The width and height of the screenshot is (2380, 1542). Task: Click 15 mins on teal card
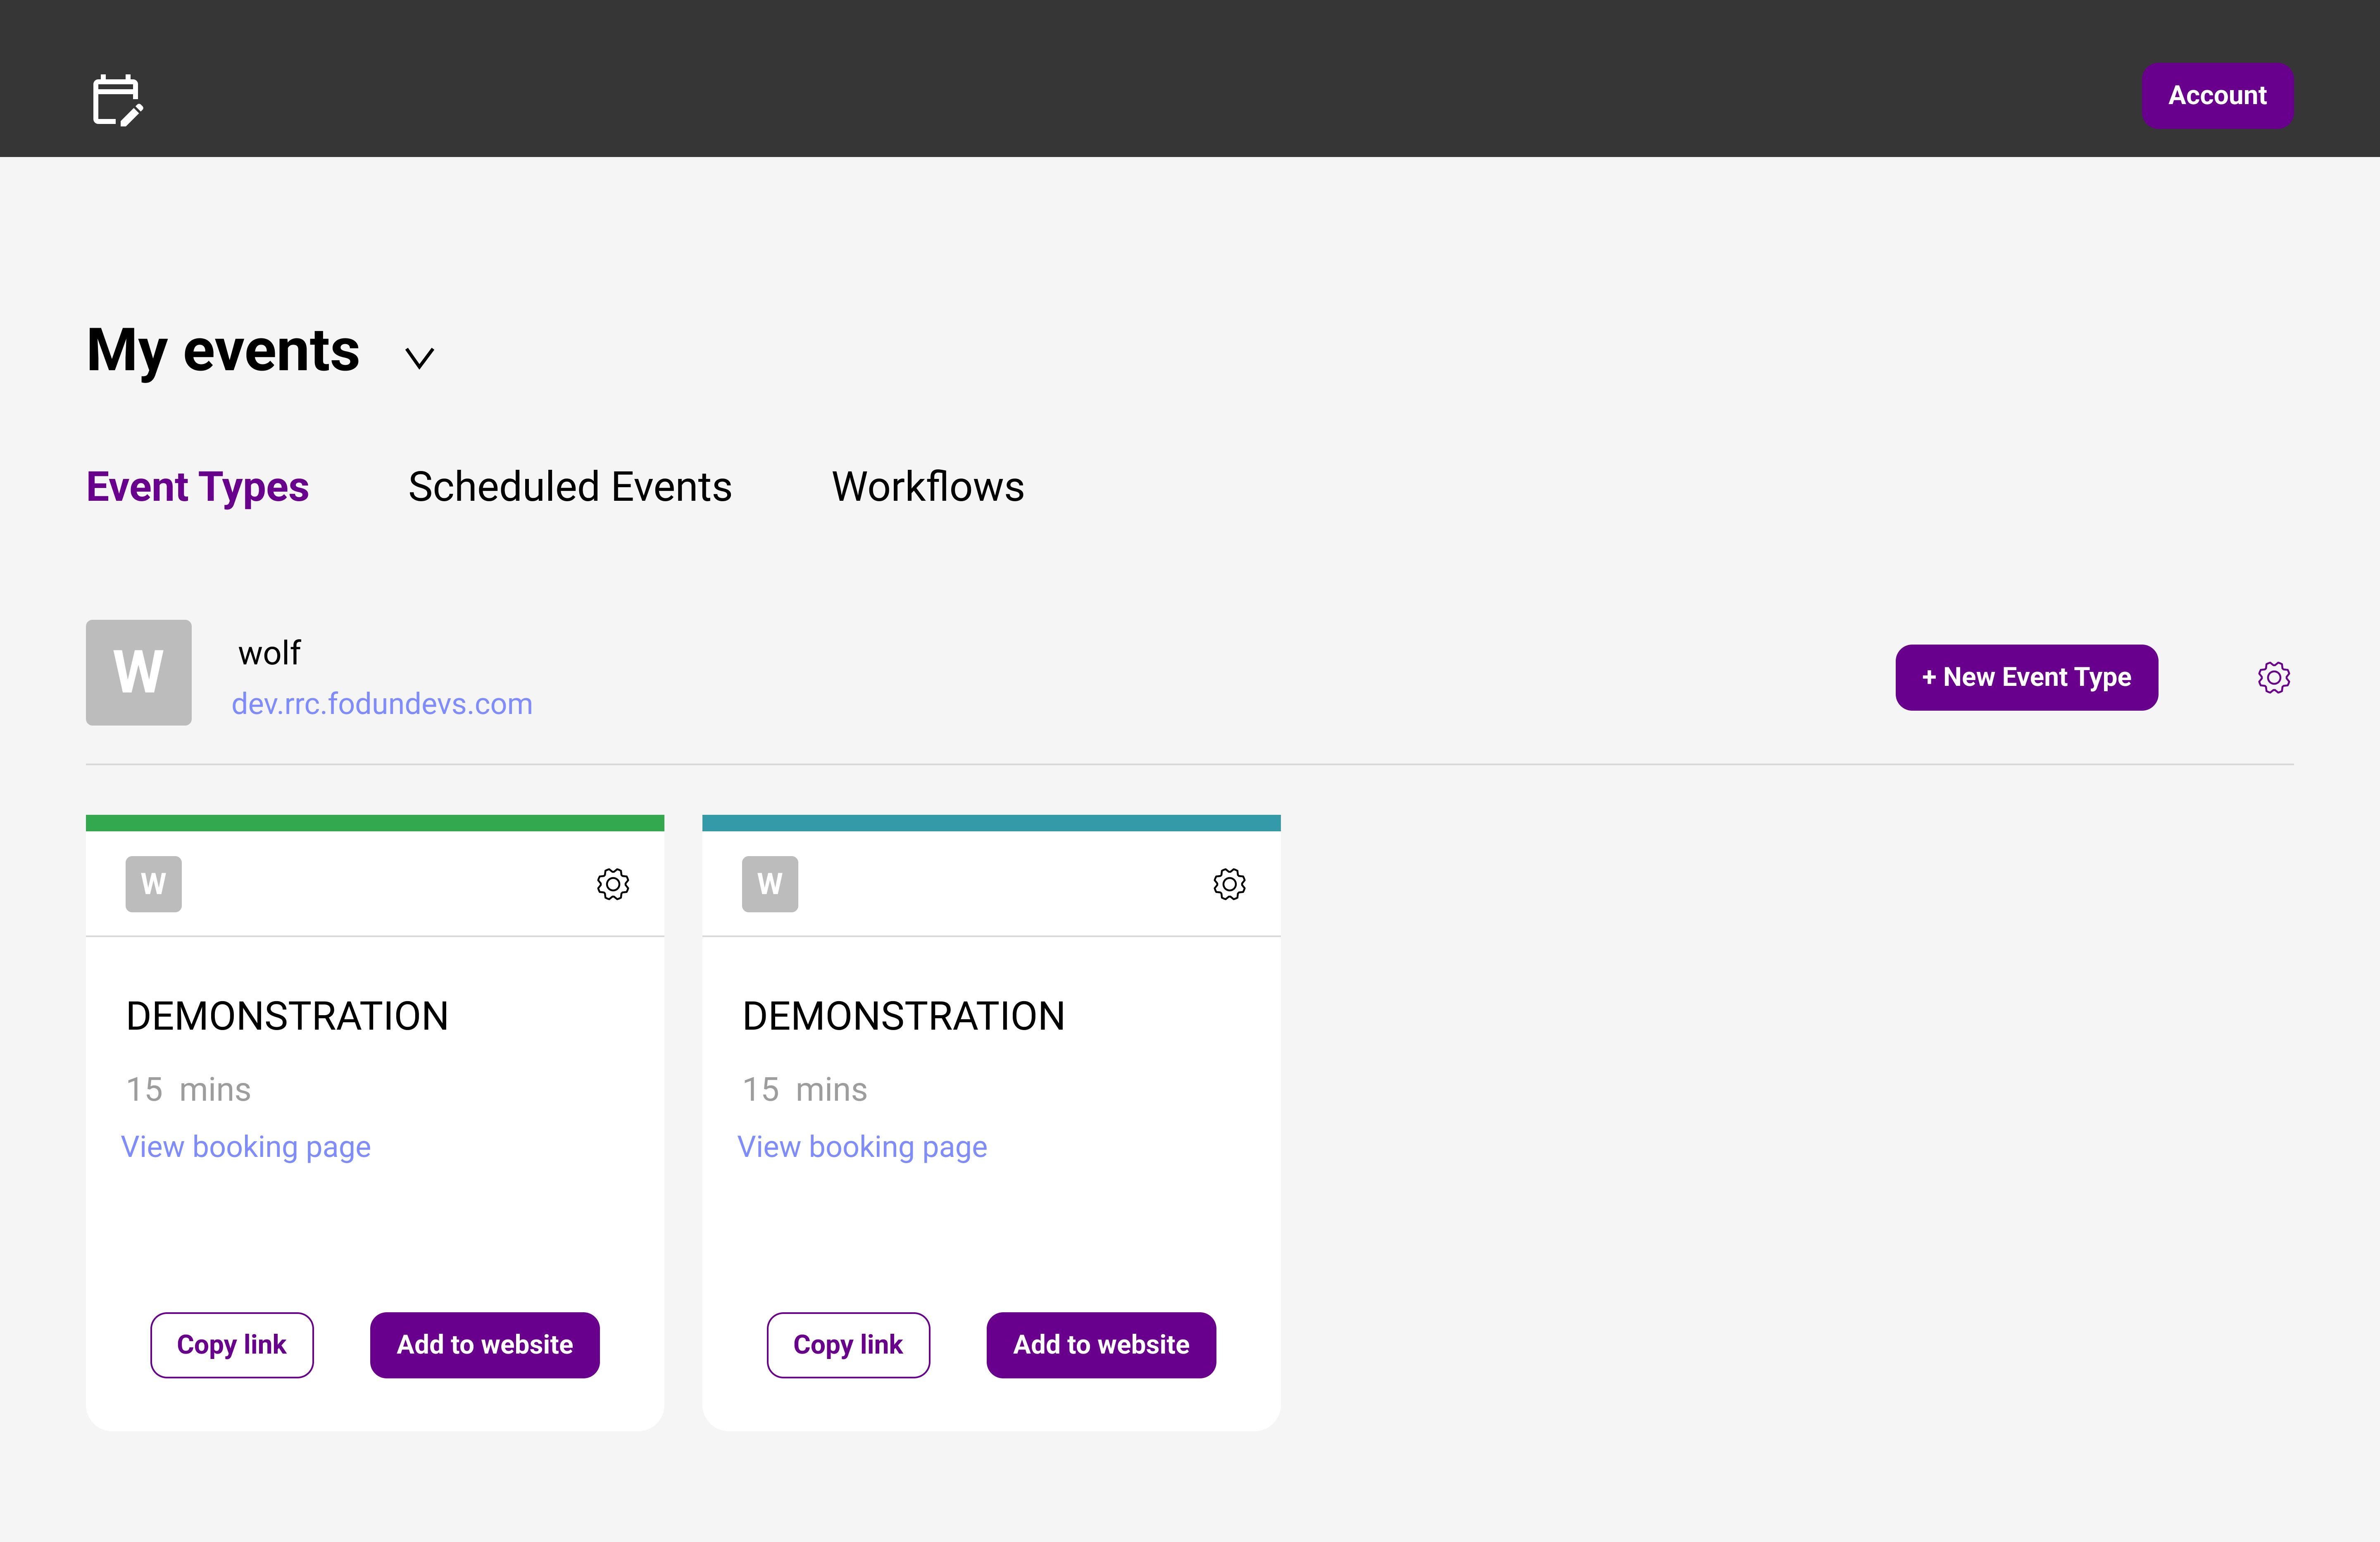click(804, 1089)
